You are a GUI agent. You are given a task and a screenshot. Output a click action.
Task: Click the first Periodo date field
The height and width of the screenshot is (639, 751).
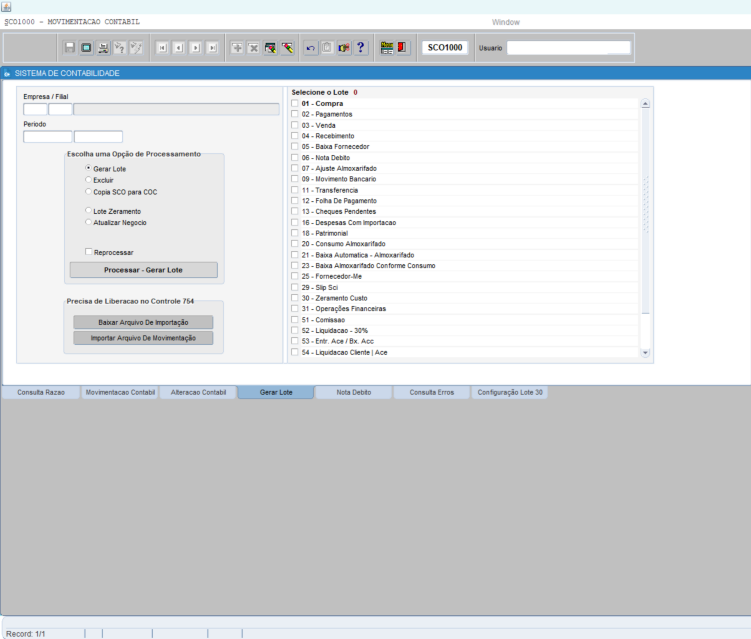tap(48, 137)
